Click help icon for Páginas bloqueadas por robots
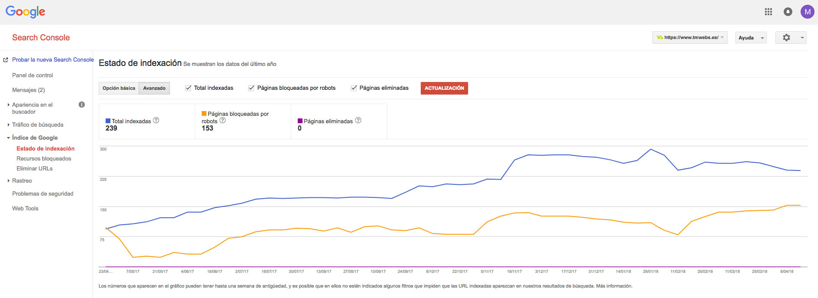This screenshot has height=298, width=818. point(223,120)
